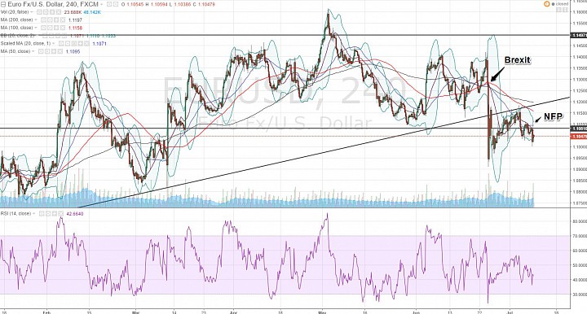The image size is (587, 314).
Task: Open format settings for MA (200, close)
Action: pyautogui.click(x=50, y=20)
